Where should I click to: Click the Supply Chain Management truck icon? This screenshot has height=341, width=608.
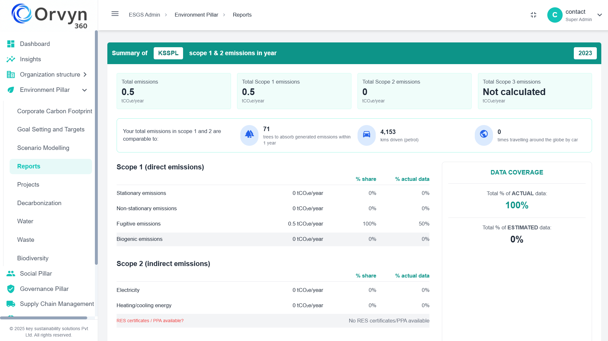pyautogui.click(x=11, y=304)
